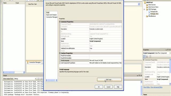Select initial test project node
Screen dimensions: 171x96
[x=149, y=2]
